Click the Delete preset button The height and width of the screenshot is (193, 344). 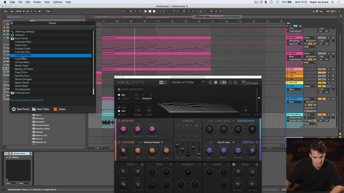point(59,109)
